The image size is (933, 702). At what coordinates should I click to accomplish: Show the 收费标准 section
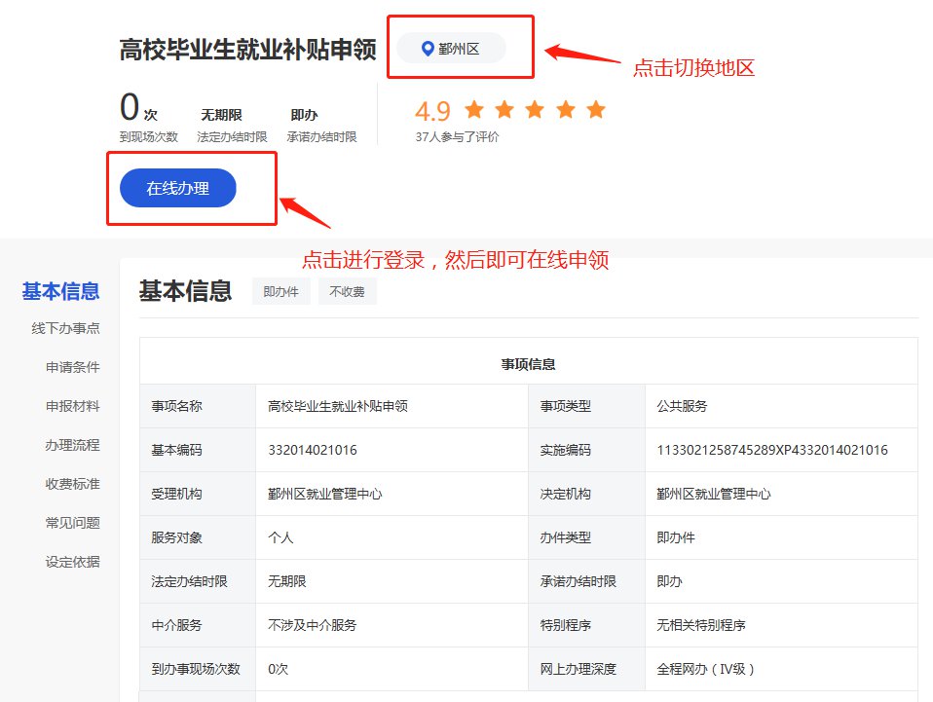pyautogui.click(x=72, y=484)
